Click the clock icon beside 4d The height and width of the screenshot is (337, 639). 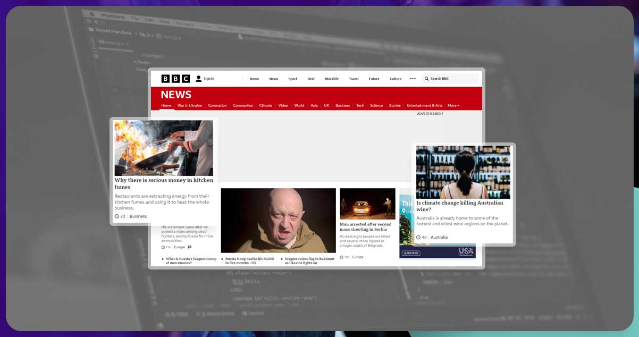(x=418, y=237)
